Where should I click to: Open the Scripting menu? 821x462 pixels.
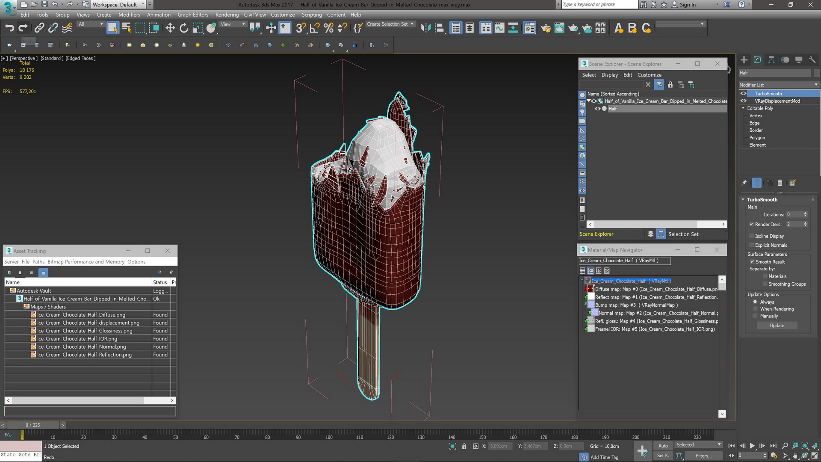(x=312, y=15)
